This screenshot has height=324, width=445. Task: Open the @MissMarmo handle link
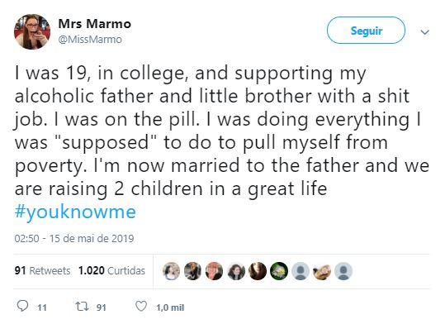click(x=90, y=39)
